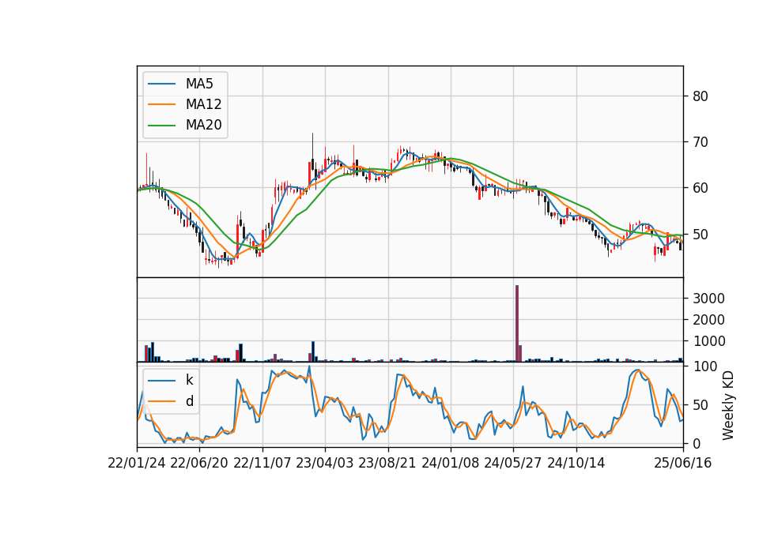Click the 22/01/24 date axis label
The image size is (759, 545).
(x=137, y=464)
